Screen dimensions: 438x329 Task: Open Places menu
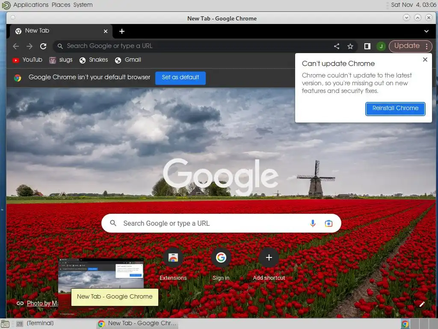pos(61,5)
